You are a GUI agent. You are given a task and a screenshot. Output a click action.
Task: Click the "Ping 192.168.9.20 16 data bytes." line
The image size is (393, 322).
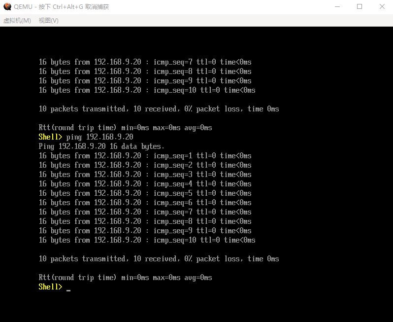pos(101,146)
